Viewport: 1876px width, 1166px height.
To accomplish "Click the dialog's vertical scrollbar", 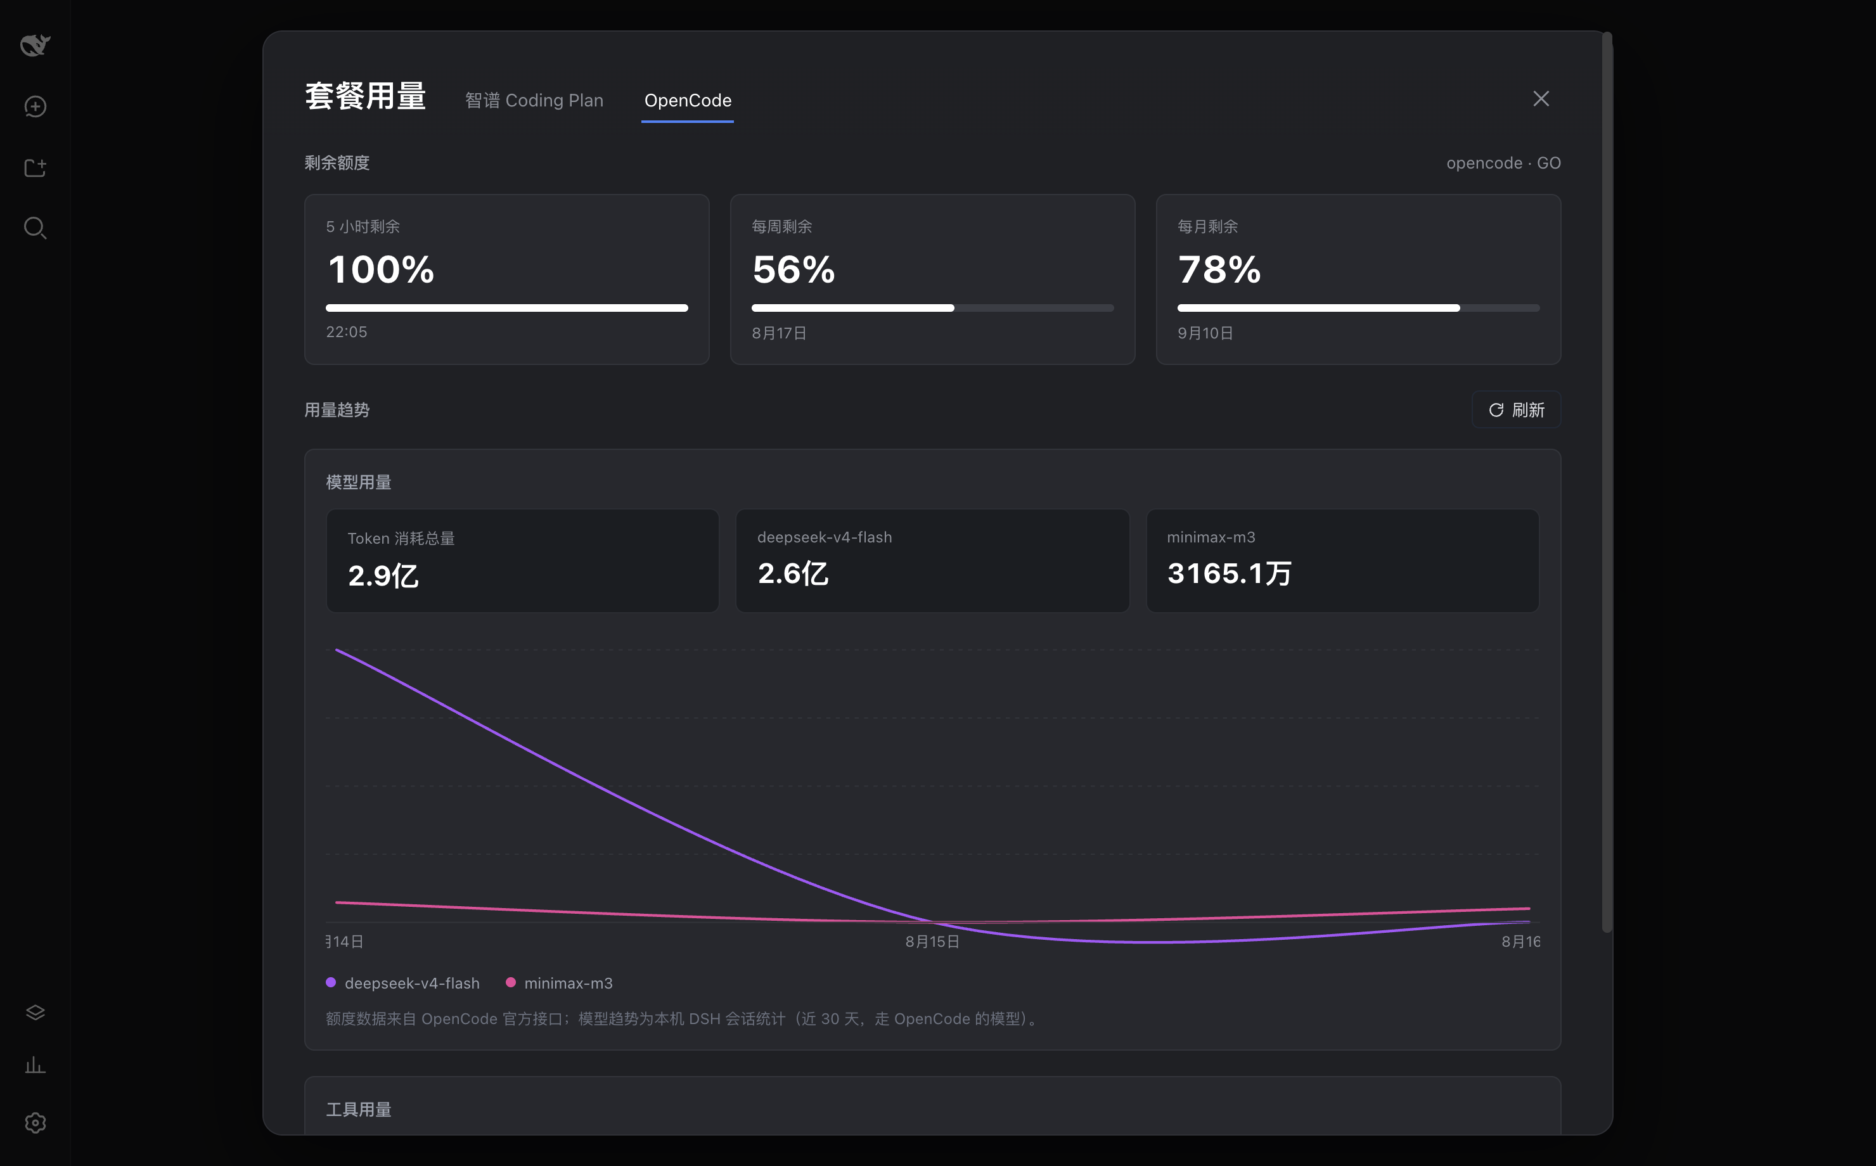I will 1607,482.
